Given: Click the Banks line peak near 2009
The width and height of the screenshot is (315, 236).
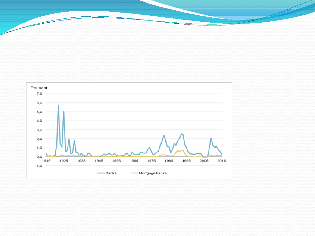Looking at the screenshot, I should (x=211, y=138).
